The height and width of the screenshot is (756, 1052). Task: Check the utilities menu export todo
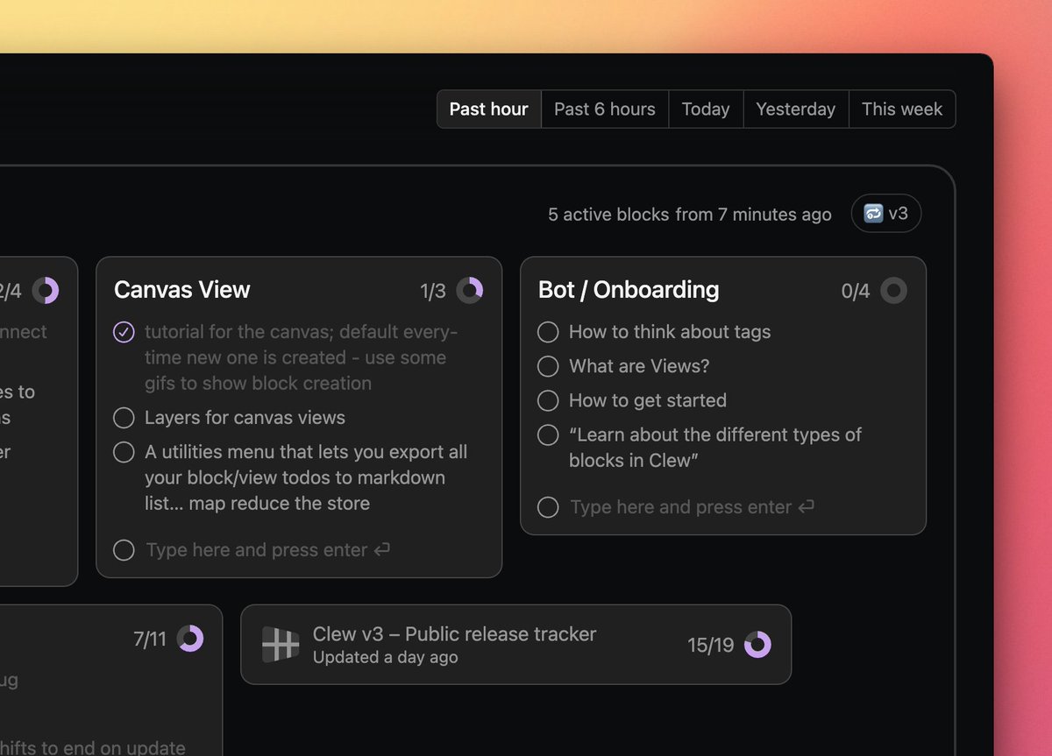124,452
